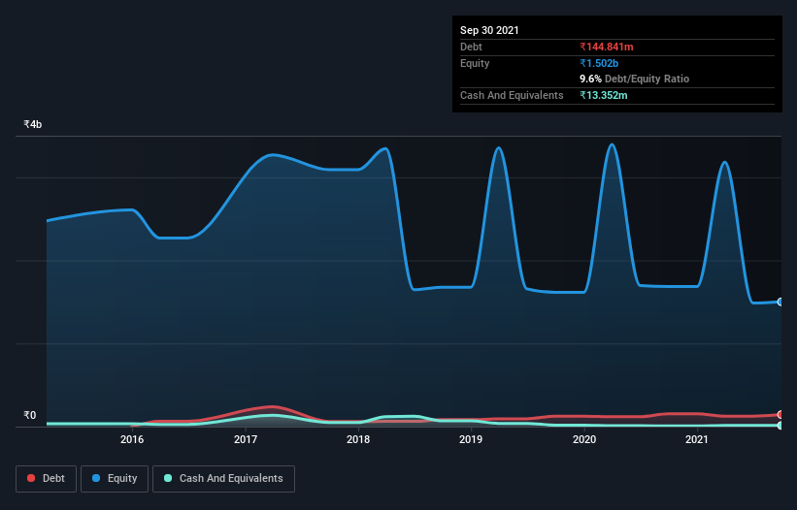Viewport: 797px width, 510px height.
Task: Click the Equity label in tooltip
Action: click(475, 63)
